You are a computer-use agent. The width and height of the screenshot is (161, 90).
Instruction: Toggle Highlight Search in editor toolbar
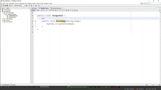click(56, 10)
